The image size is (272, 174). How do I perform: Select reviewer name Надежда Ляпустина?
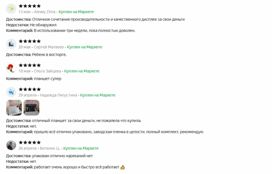[x=58, y=95]
